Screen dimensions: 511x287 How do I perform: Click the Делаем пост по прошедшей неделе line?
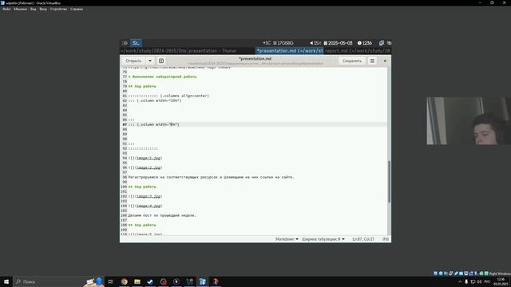(162, 215)
